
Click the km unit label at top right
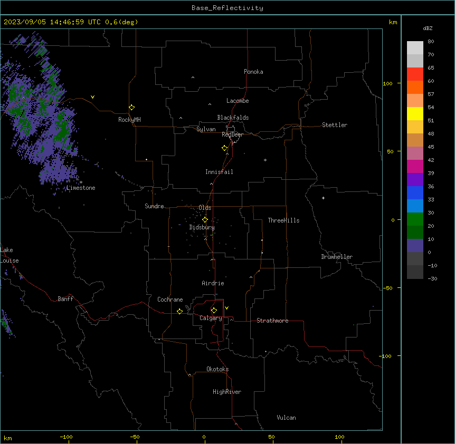tap(393, 22)
